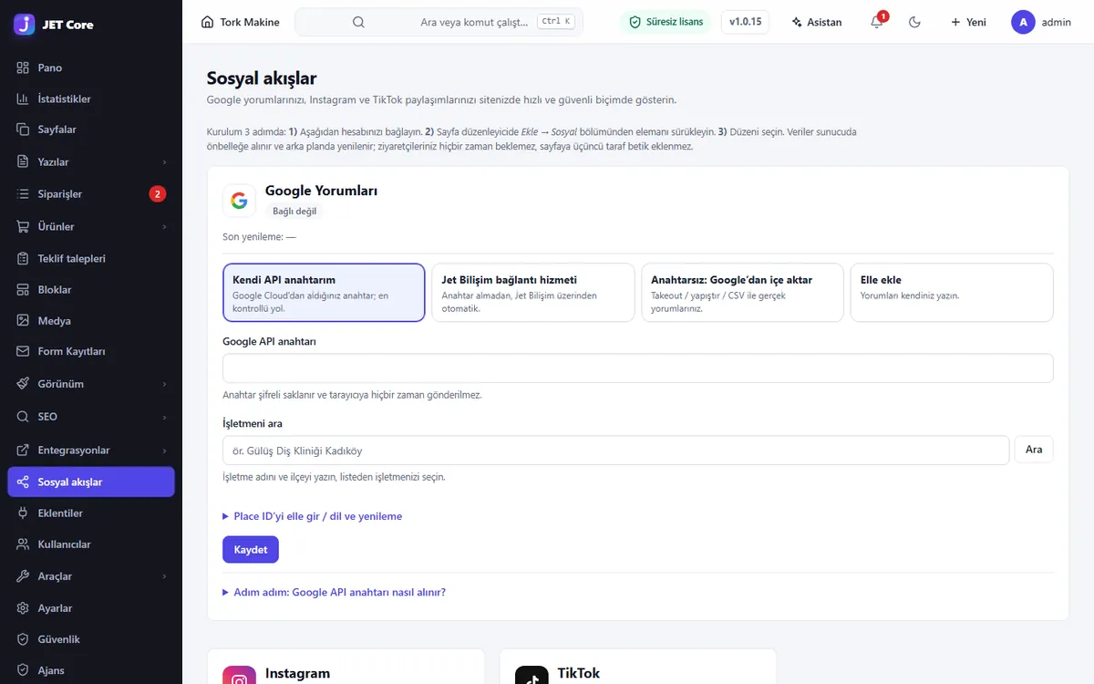Select Anahtarsız: Google'dan içe aktar option
This screenshot has height=684, width=1094.
(742, 293)
